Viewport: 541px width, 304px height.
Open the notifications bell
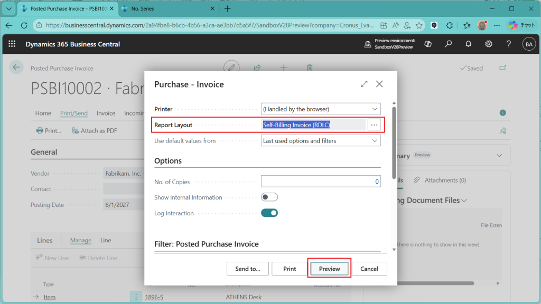(468, 44)
